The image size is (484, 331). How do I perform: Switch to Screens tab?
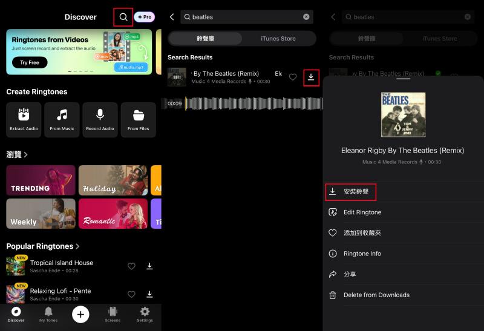[113, 315]
